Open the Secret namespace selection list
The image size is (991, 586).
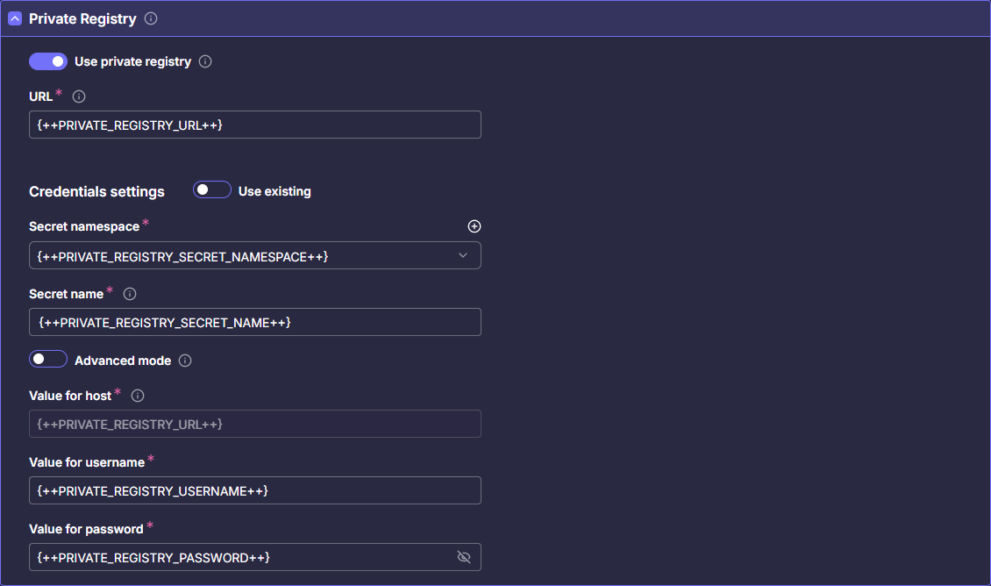(254, 255)
